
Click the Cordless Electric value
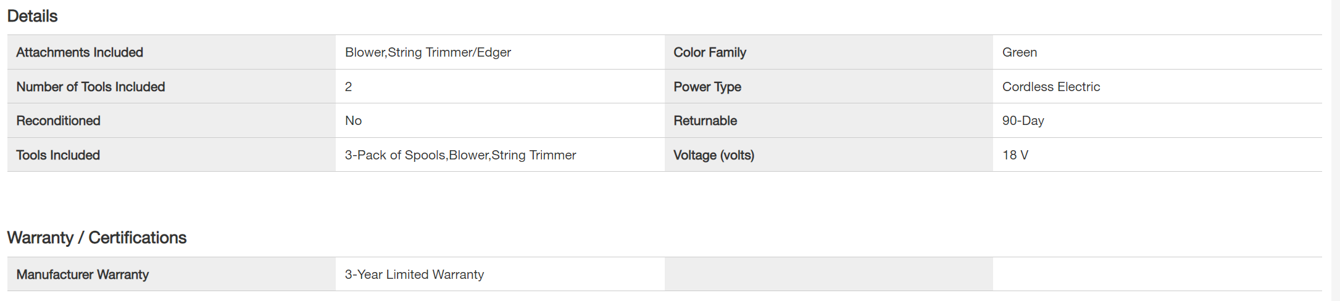tap(1051, 87)
